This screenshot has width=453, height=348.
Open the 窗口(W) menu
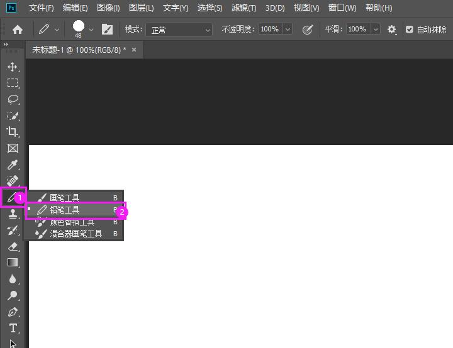coord(342,8)
